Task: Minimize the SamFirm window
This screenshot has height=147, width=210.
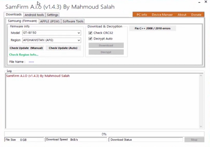Action: tap(200, 2)
